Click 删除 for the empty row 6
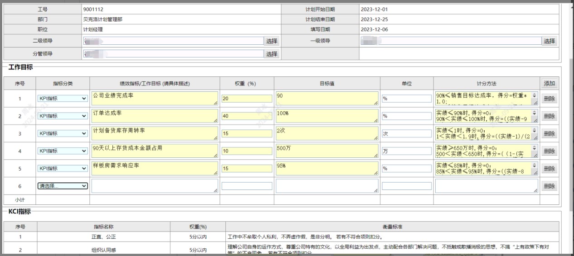 coord(549,186)
